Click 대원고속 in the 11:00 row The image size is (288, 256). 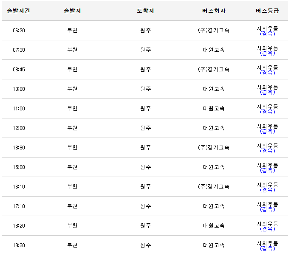[x=214, y=108]
